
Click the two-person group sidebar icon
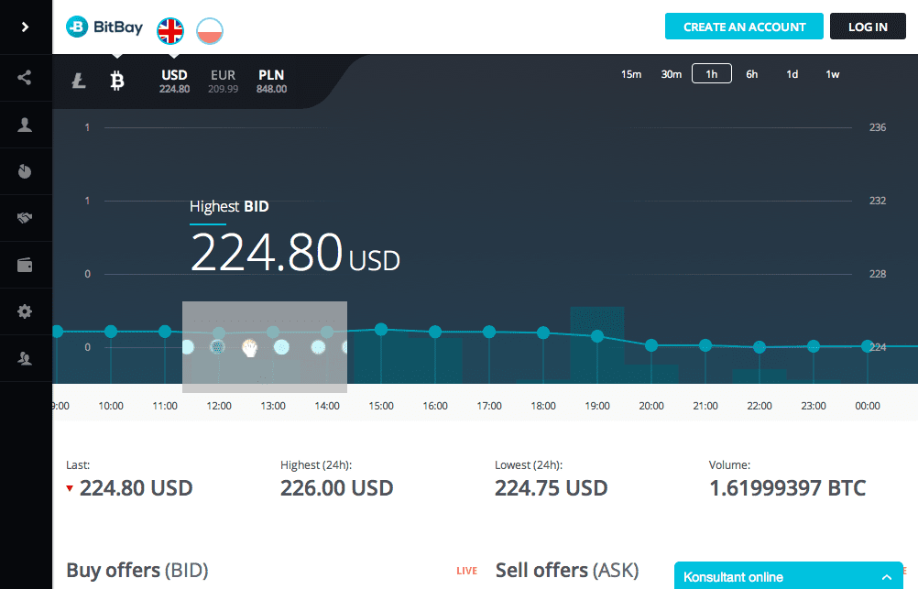click(25, 359)
